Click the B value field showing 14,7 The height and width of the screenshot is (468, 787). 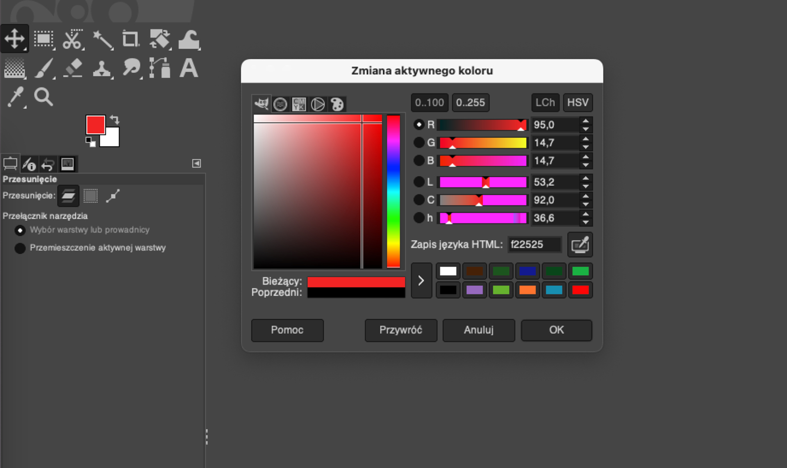coord(555,161)
